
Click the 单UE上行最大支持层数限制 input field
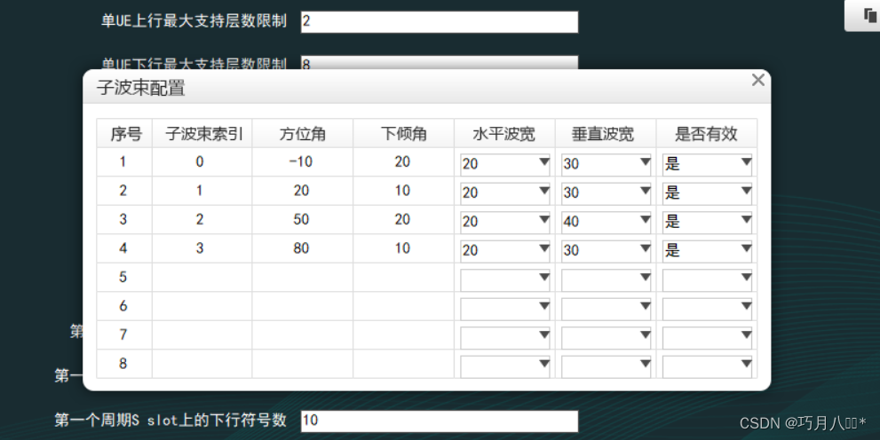click(x=439, y=22)
